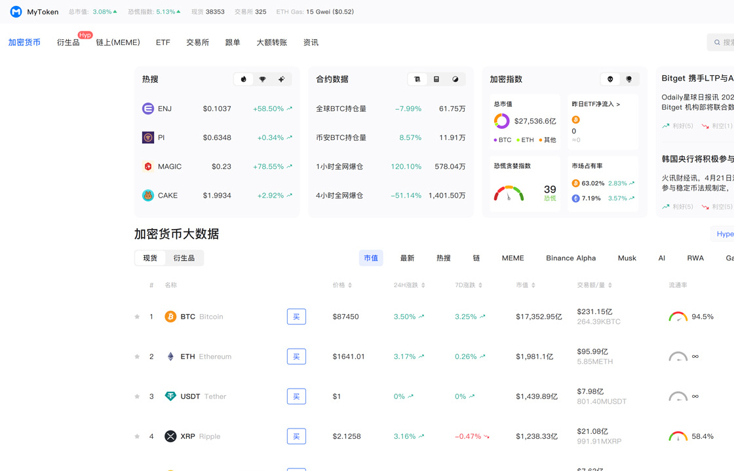Open 衍生品 in top navigation
The height and width of the screenshot is (471, 734).
tap(68, 43)
